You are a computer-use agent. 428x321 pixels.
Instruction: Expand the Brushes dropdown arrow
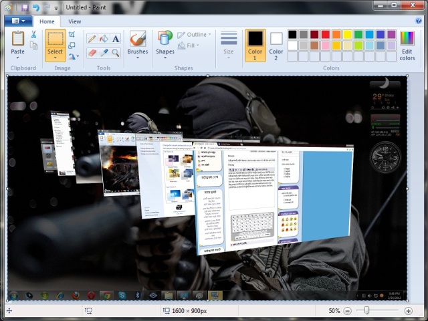click(138, 58)
